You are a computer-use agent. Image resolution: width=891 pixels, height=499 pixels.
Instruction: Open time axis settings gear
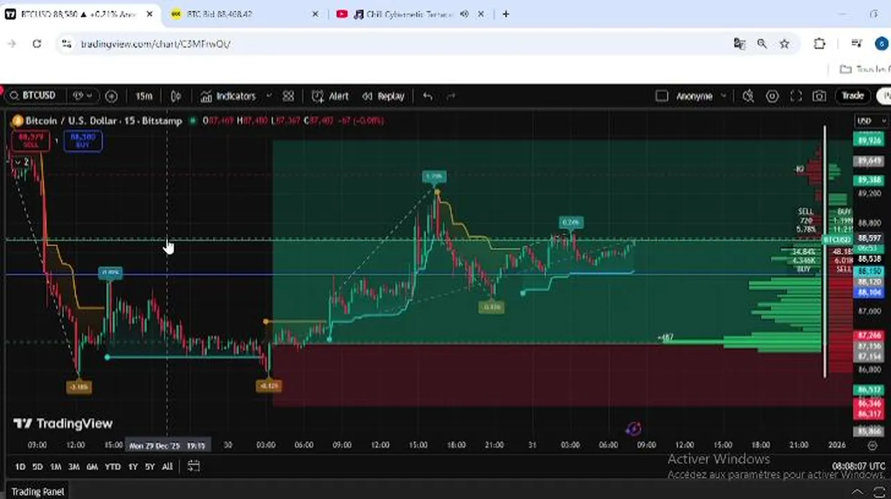pos(873,446)
